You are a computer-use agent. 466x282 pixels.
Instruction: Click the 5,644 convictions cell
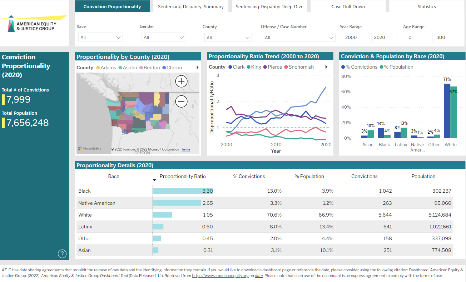coord(385,215)
